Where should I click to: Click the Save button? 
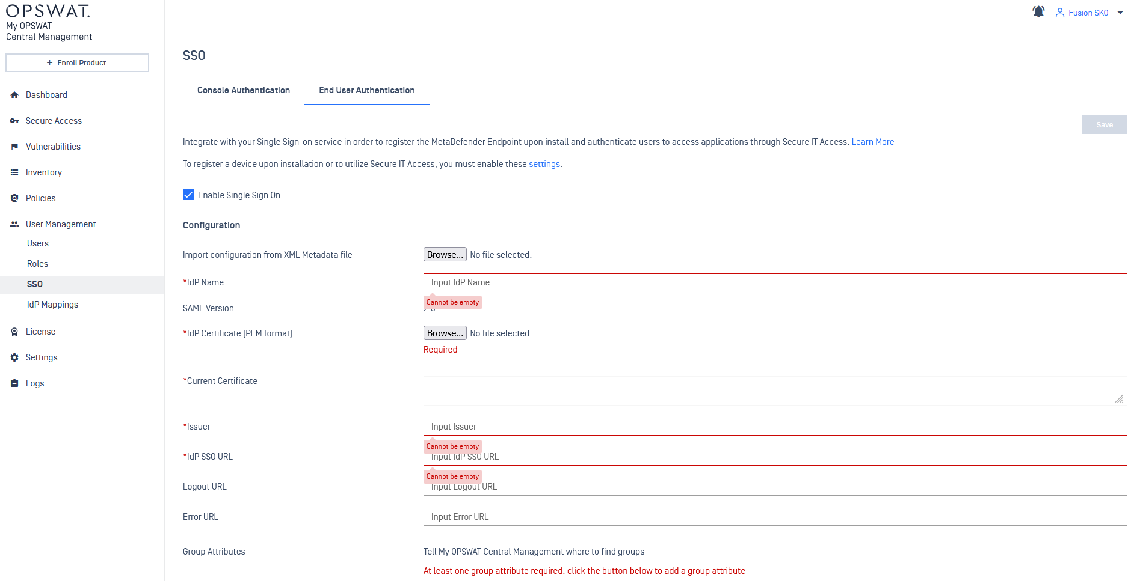coord(1105,125)
